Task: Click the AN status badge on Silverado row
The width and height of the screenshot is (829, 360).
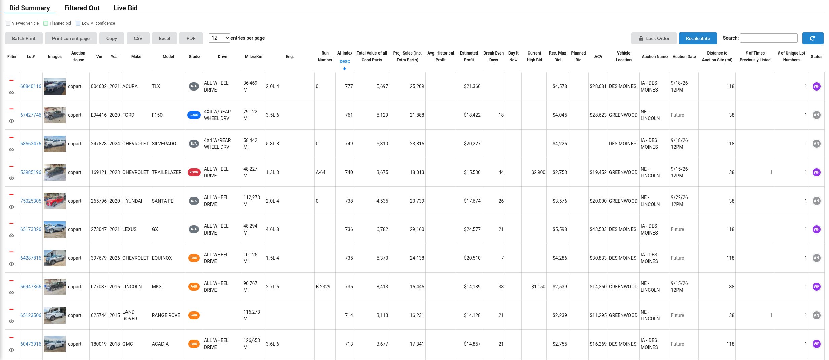Action: (816, 144)
